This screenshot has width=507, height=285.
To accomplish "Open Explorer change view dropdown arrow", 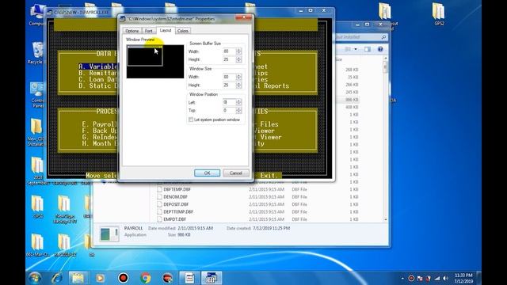I will pos(356,49).
